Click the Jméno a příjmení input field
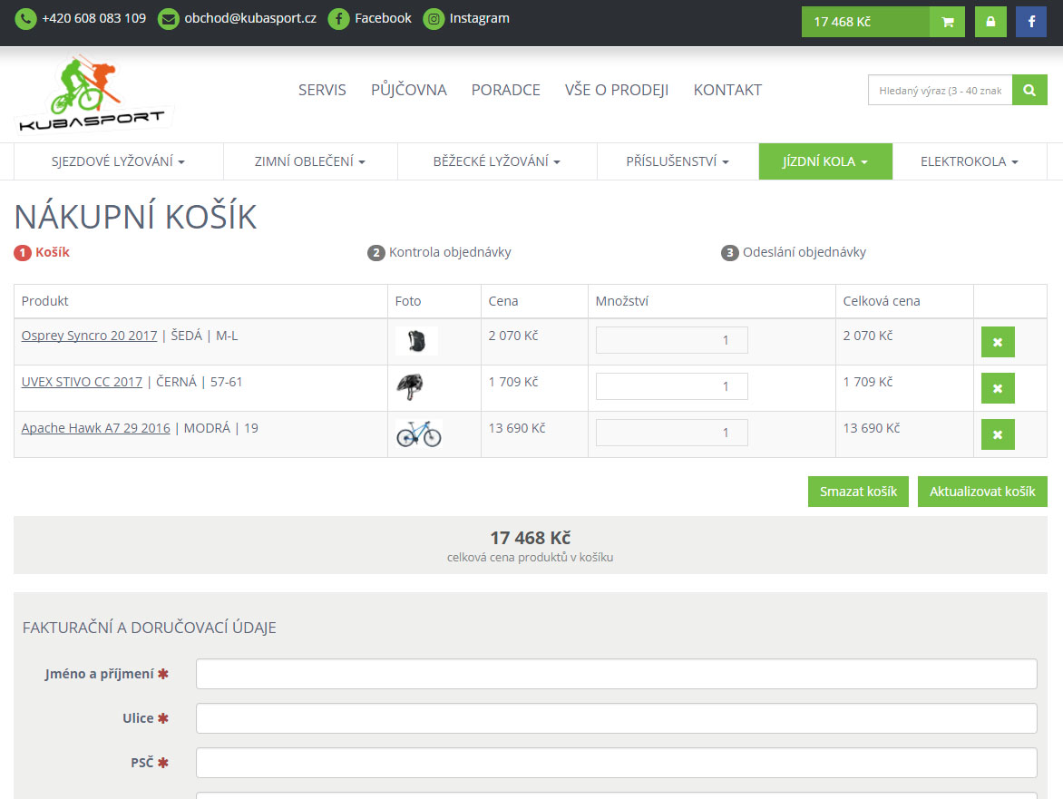 616,674
